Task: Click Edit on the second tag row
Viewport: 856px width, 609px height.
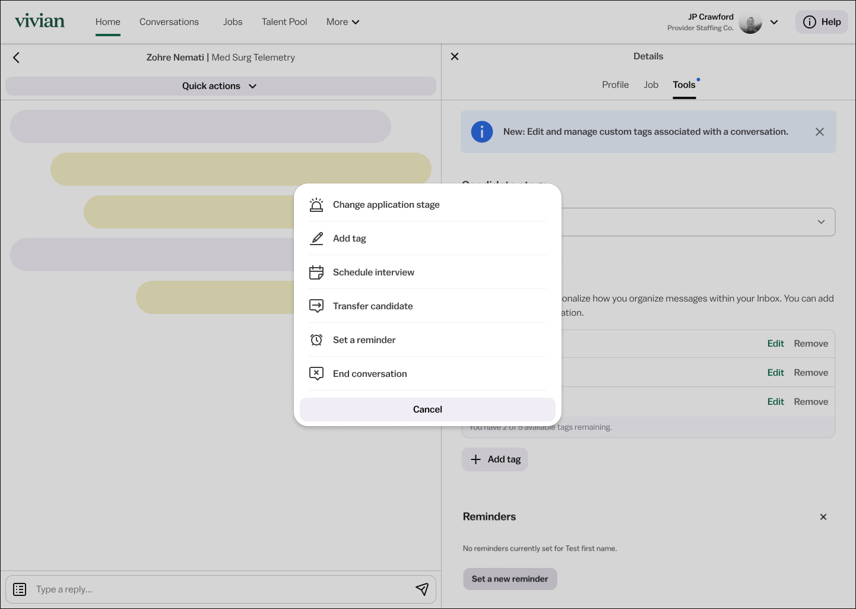Action: click(775, 373)
